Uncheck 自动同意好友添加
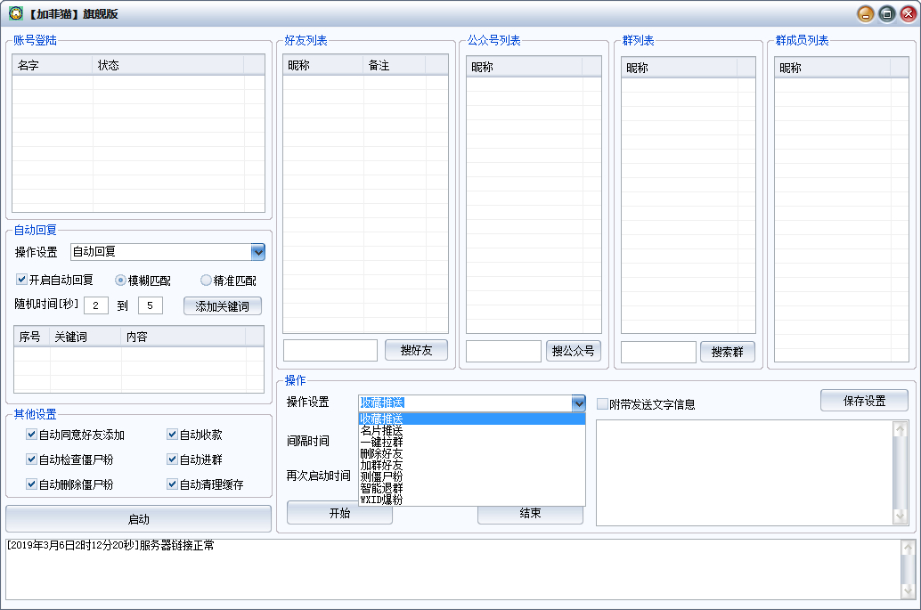Screen dimensions: 921x610 tap(31, 435)
